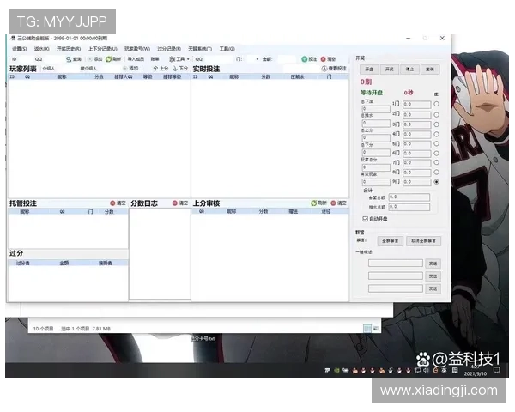Select the radio button for 1门
The height and width of the screenshot is (412, 515).
pos(436,104)
